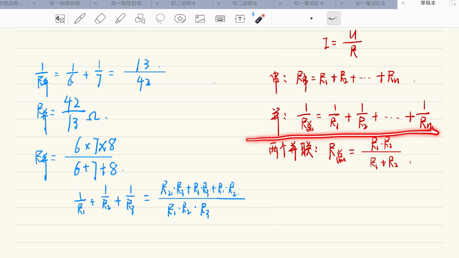Switch to the 初一集训队A tab
Image resolution: width=459 pixels, height=258 pixels.
[x=309, y=4]
